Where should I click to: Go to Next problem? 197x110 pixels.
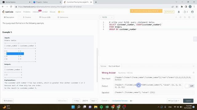click(94, 101)
